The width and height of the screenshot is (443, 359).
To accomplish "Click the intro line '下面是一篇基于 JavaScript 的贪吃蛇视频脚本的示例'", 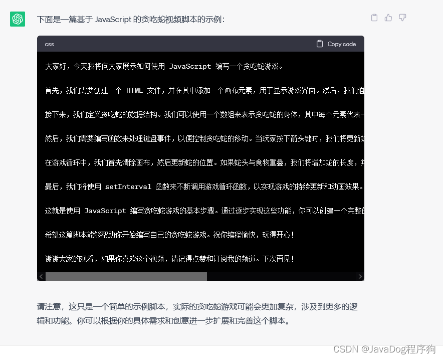I will point(131,19).
